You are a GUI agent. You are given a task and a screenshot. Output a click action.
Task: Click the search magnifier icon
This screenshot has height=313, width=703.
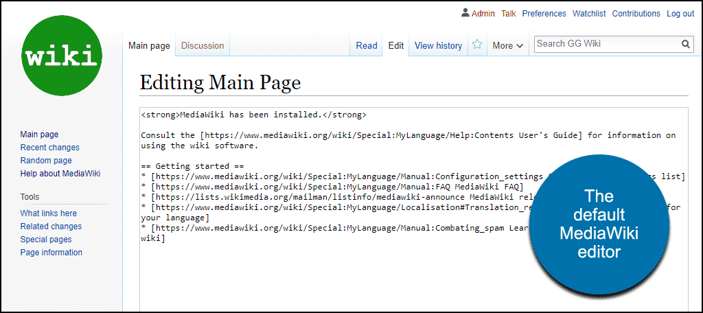click(x=686, y=44)
